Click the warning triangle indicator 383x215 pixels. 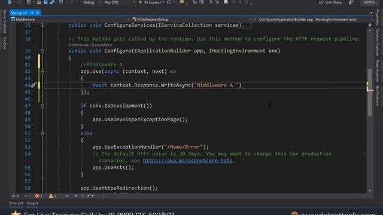click(51, 196)
